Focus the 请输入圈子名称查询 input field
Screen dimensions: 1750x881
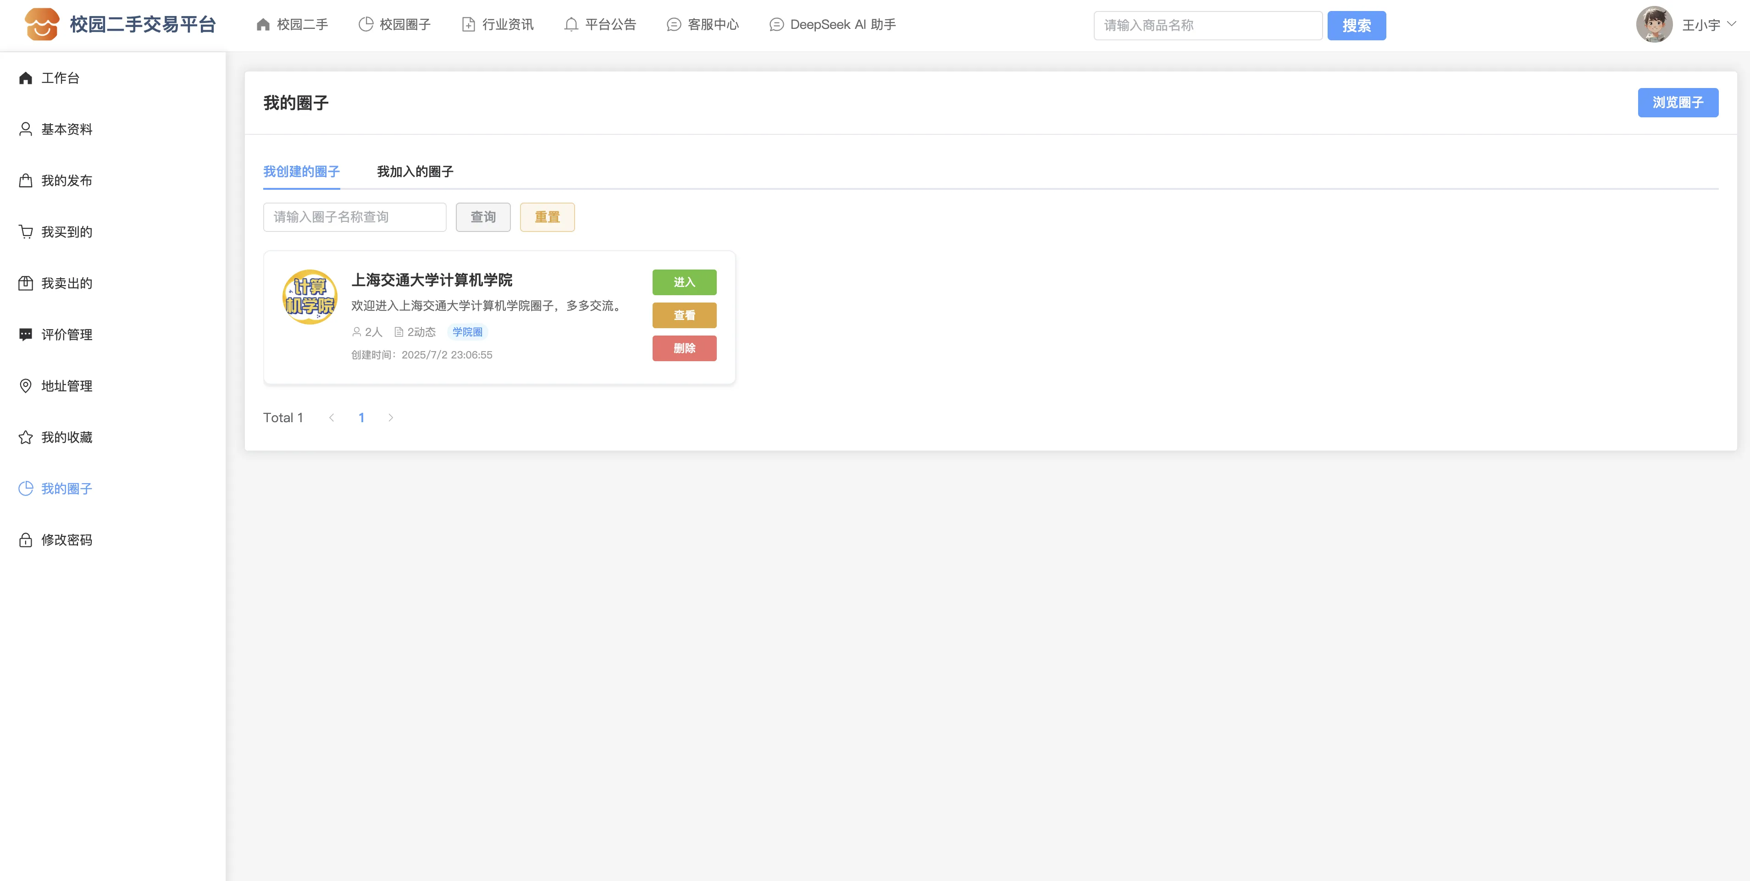coord(354,217)
